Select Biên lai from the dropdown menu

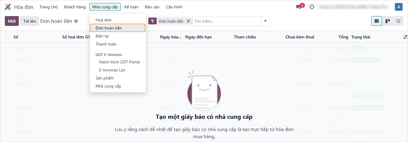pyautogui.click(x=102, y=36)
